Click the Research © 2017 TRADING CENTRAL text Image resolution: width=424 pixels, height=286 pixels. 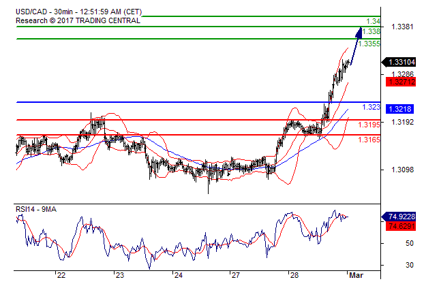[x=78, y=20]
